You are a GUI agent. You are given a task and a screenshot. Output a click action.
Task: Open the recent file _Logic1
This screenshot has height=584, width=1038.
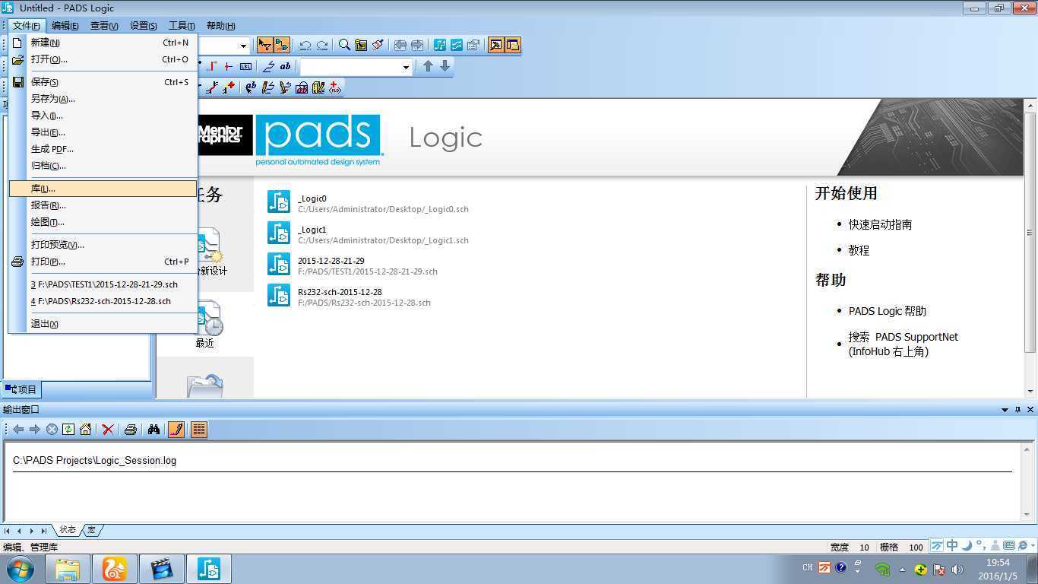click(368, 234)
